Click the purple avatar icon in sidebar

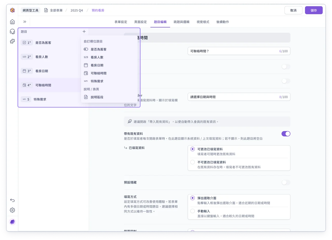(12, 222)
